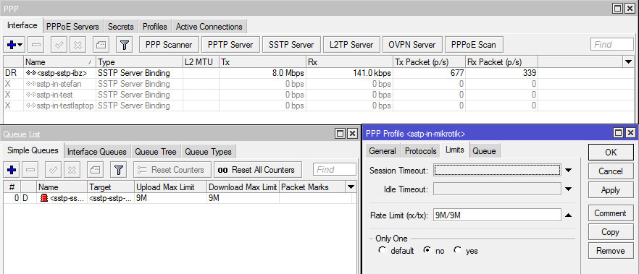
Task: Select the Only One default radio button
Action: [x=382, y=250]
